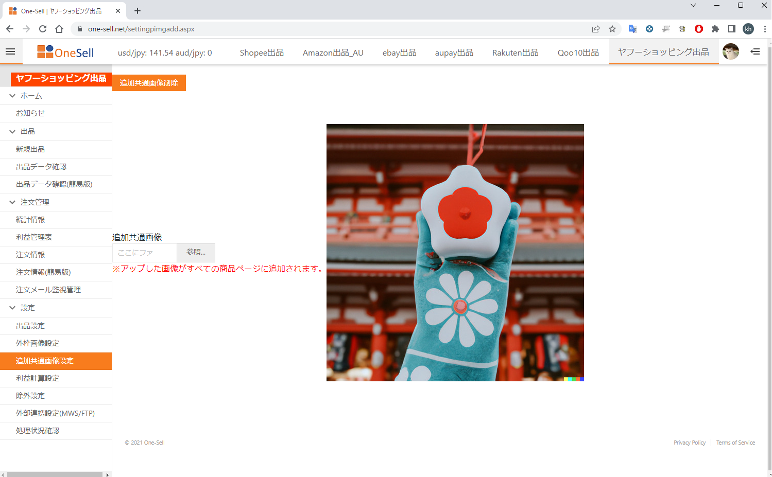Open the Privacy Policy link
This screenshot has height=477, width=772.
(x=689, y=443)
